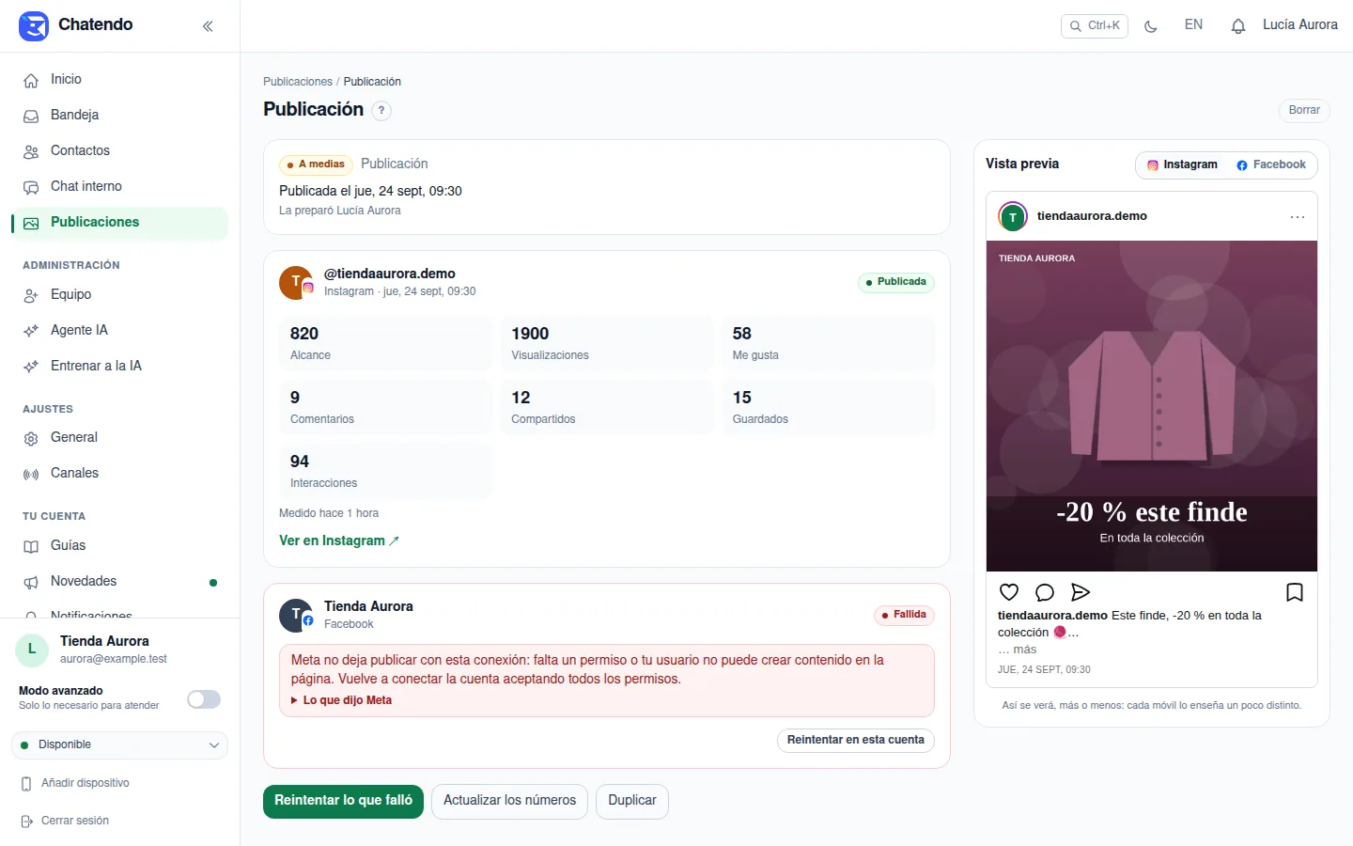Collapse the sidebar with double chevron

pos(208,26)
